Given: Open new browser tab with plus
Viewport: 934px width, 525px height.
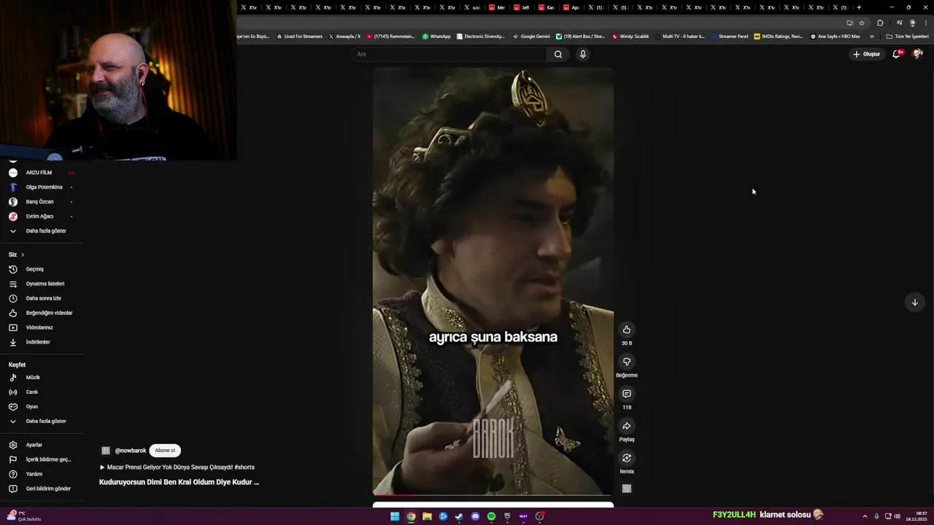Looking at the screenshot, I should [859, 7].
